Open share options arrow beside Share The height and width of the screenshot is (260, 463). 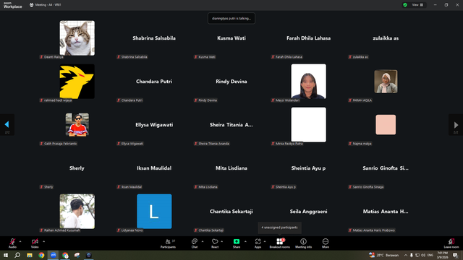[245, 241]
